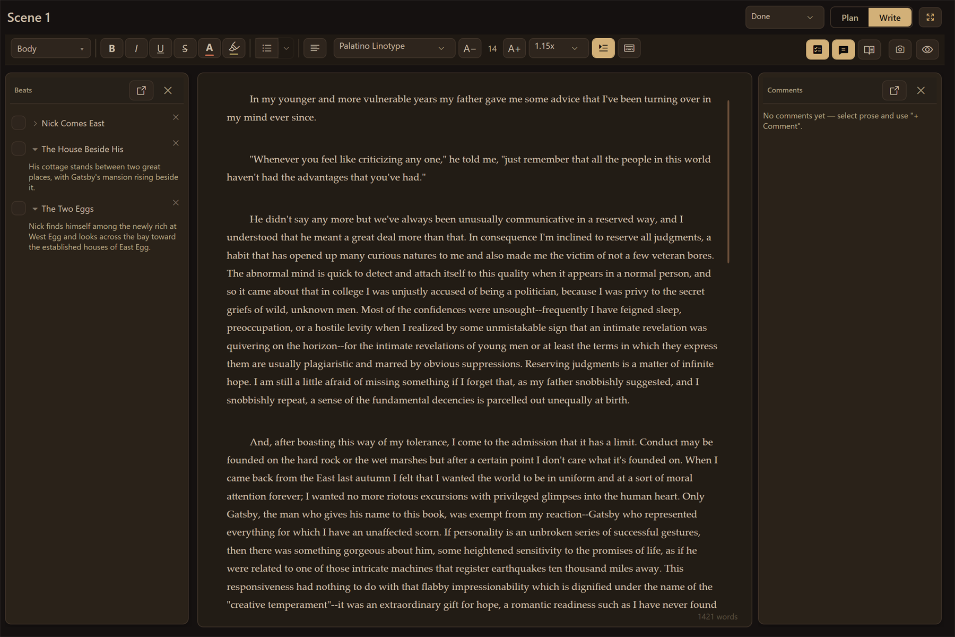Switch to the Write tab
Viewport: 955px width, 637px height.
coord(890,18)
